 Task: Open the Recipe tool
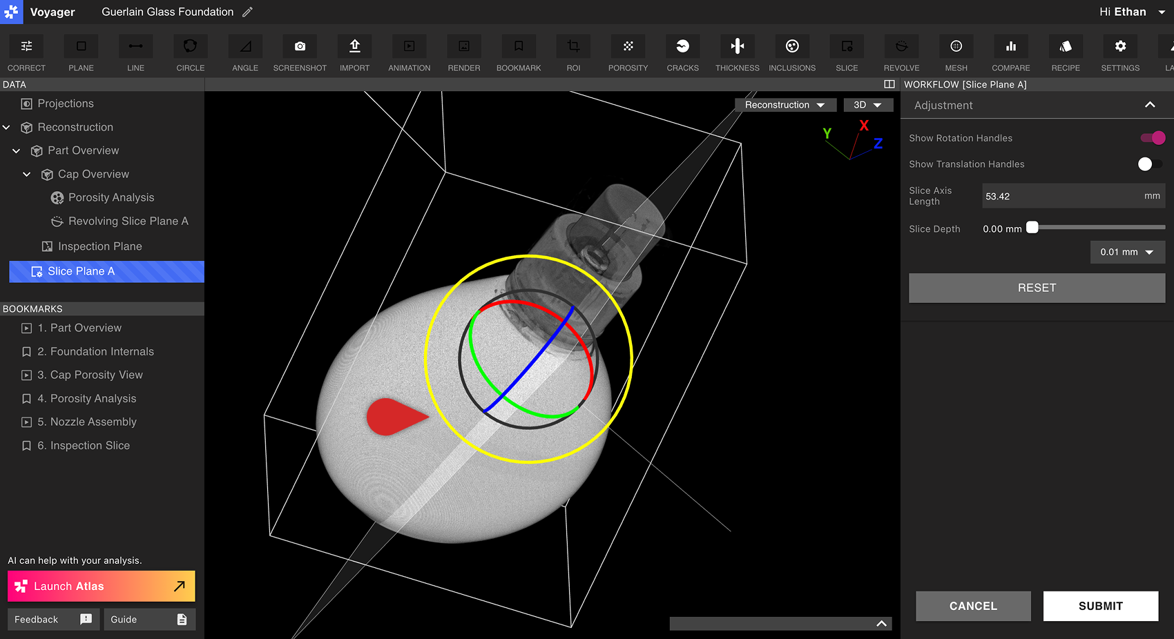(1066, 54)
